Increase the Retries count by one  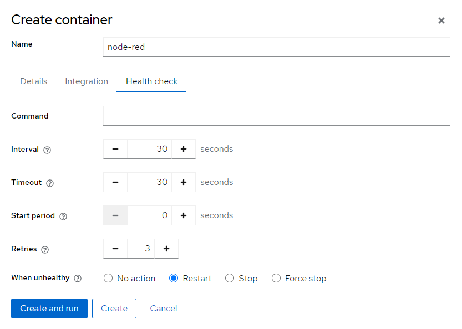click(x=166, y=249)
